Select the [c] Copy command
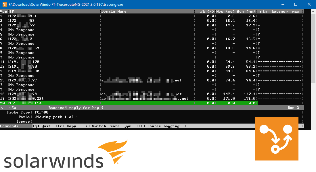Screen dimensions: 316x172 click(x=67, y=126)
